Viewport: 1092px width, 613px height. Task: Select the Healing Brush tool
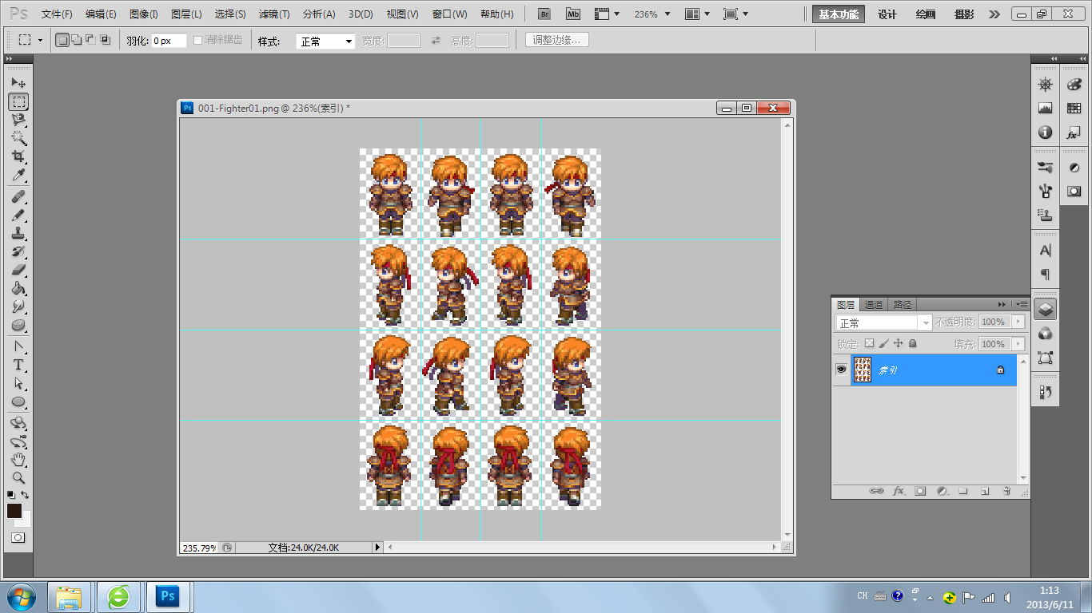[18, 196]
